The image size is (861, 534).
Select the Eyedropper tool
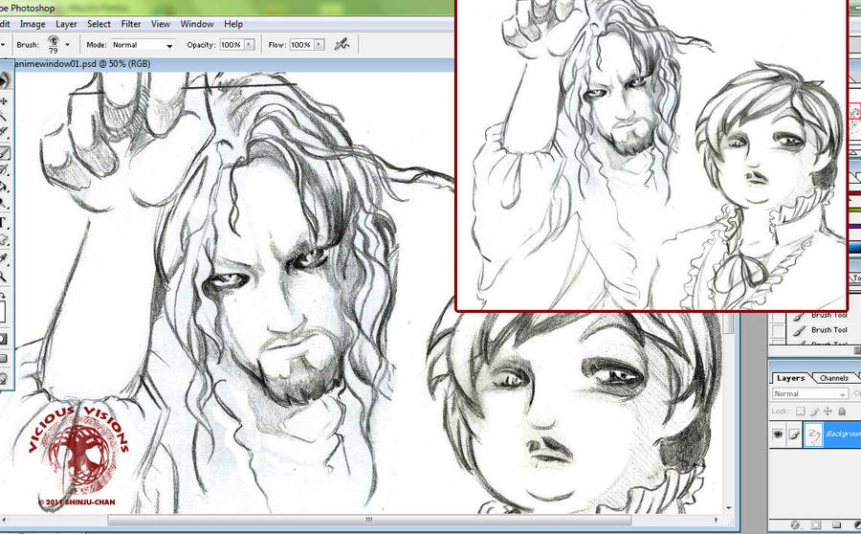tap(3, 258)
